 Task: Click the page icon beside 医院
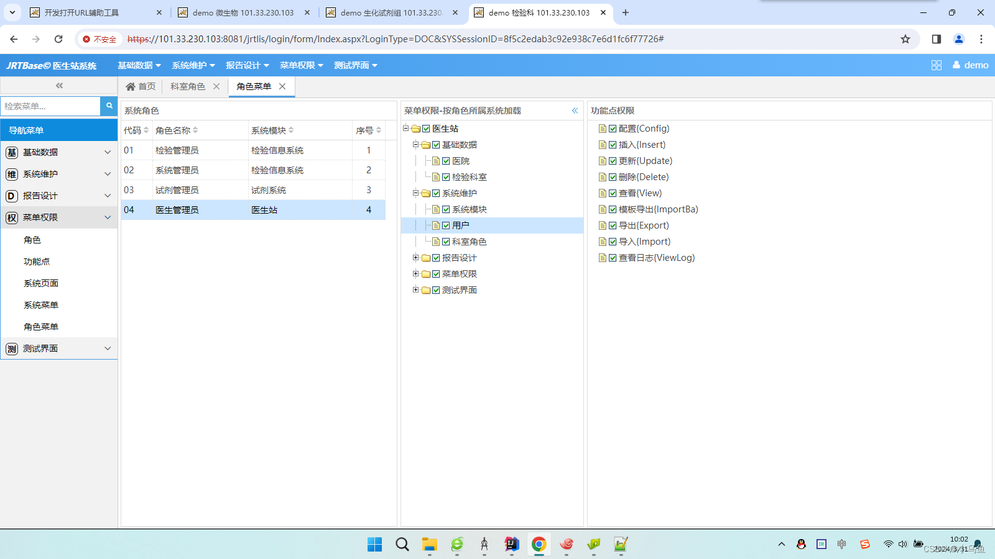coord(436,161)
